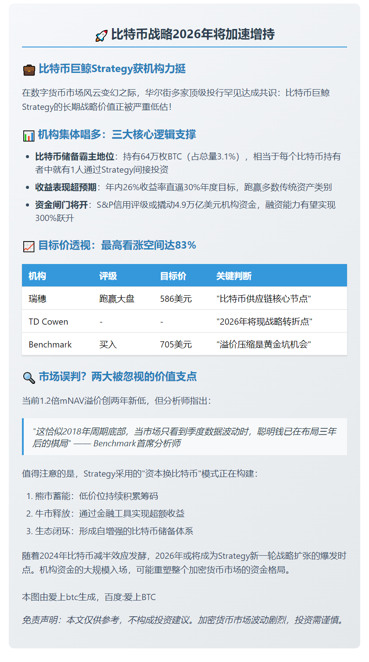
Task: Click the bar chart icon beside 机构集体唱多
Action: pyautogui.click(x=29, y=135)
